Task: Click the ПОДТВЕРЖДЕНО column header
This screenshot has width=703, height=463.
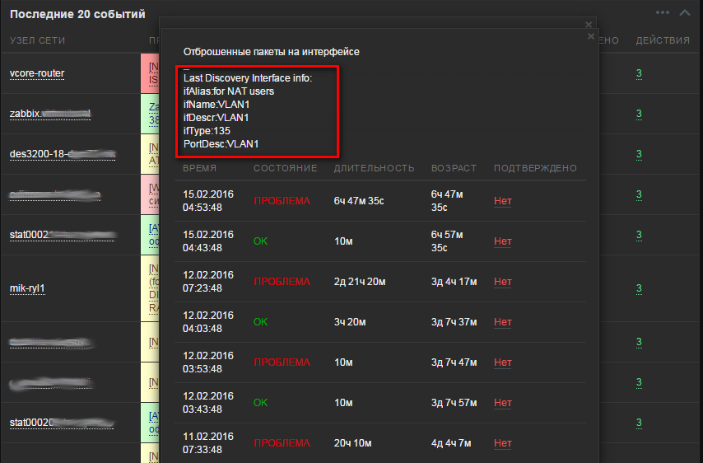Action: click(x=535, y=168)
